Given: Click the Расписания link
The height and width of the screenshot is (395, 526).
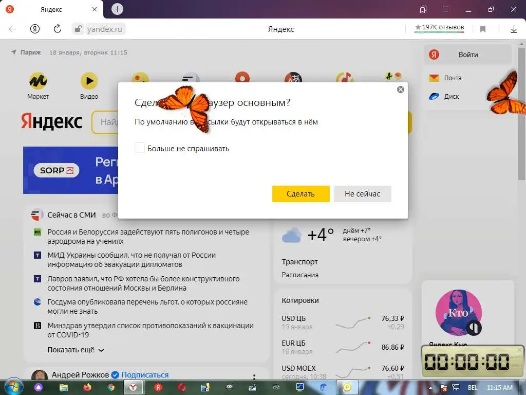Looking at the screenshot, I should (x=300, y=275).
